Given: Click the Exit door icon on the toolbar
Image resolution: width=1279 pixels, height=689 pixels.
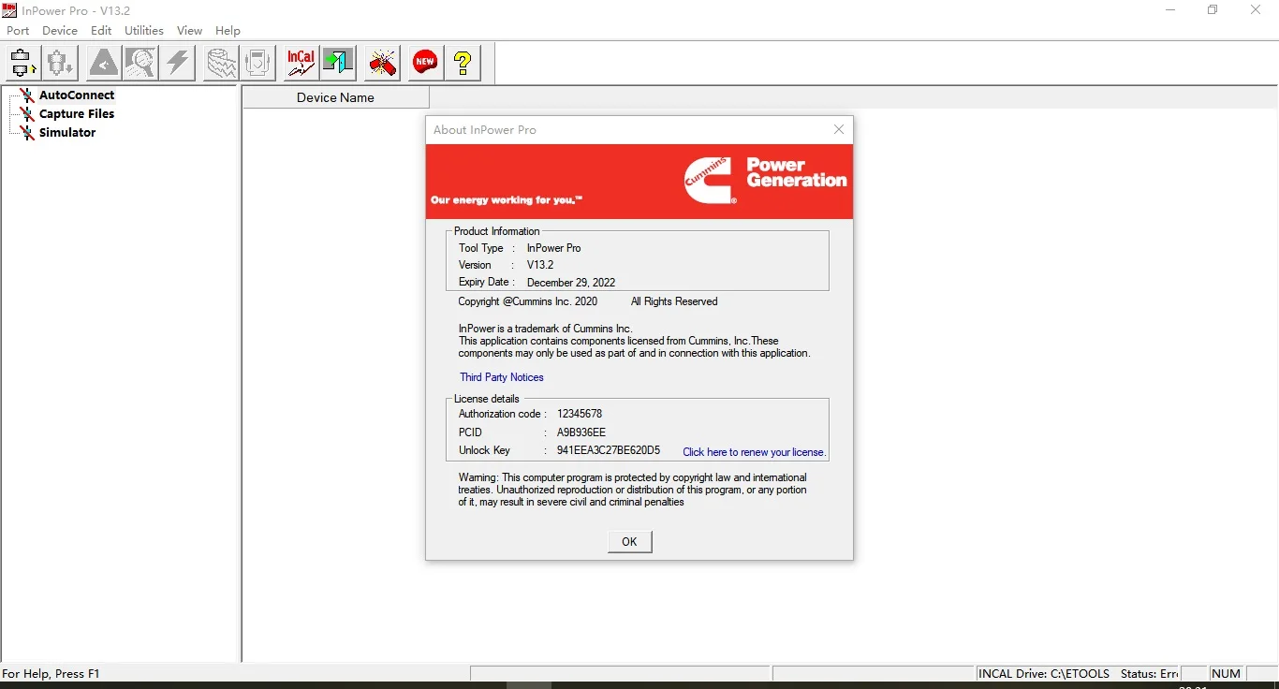Looking at the screenshot, I should (x=338, y=63).
